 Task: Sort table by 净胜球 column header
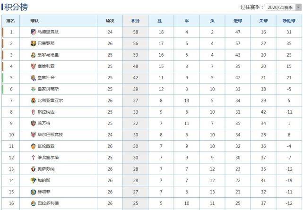pyautogui.click(x=289, y=21)
